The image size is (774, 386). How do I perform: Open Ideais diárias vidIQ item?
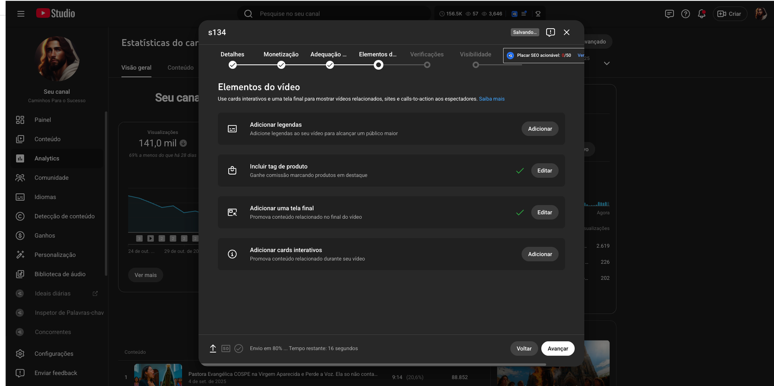coord(57,294)
